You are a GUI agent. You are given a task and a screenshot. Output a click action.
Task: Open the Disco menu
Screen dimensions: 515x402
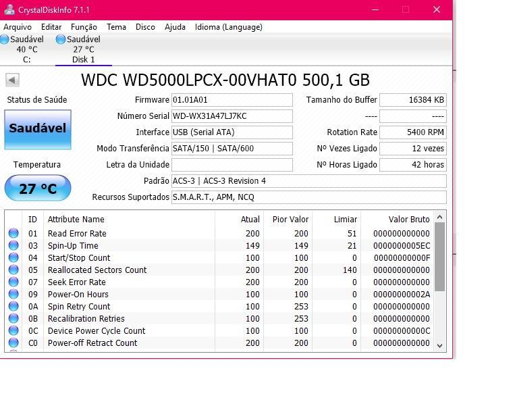click(145, 27)
